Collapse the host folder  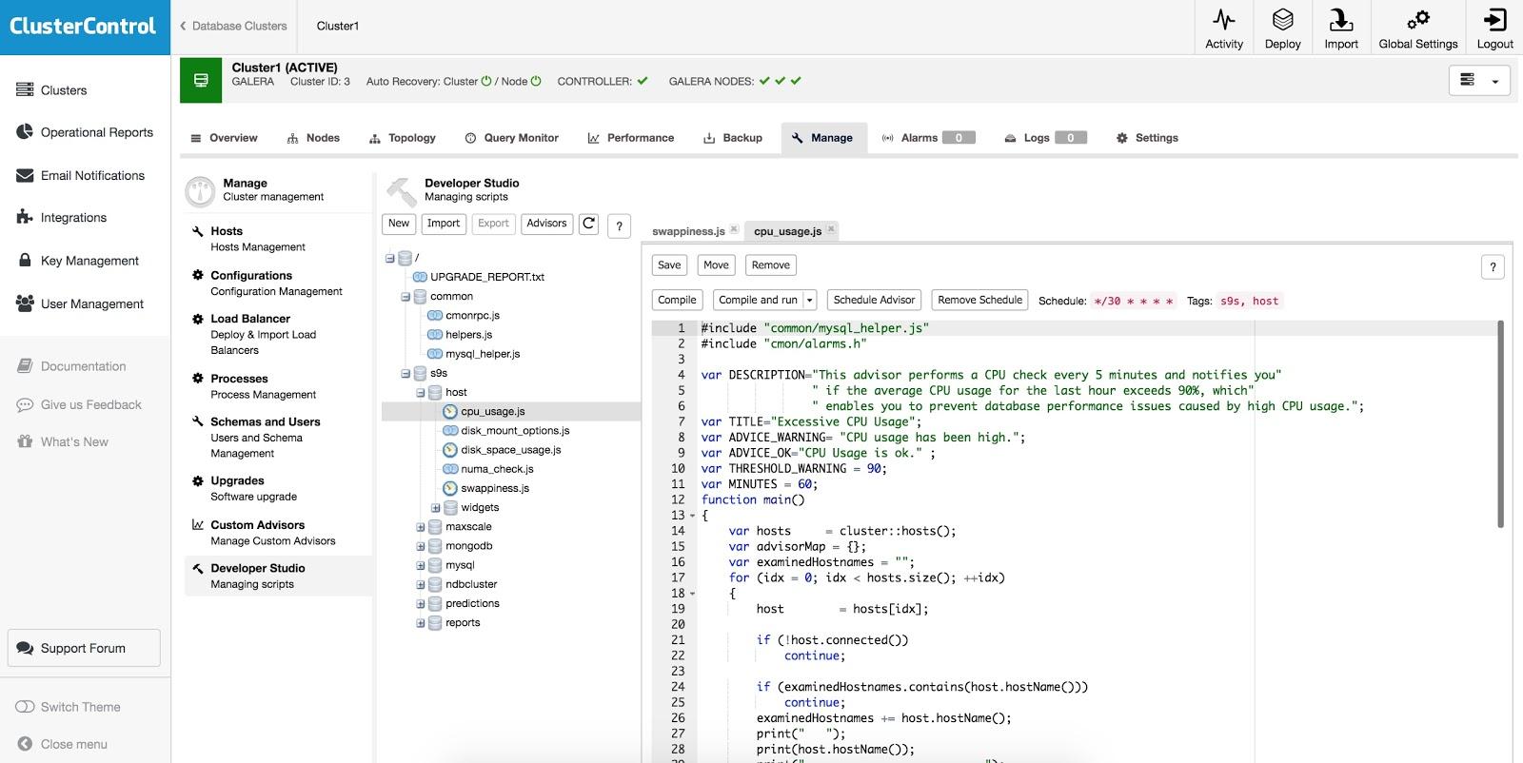(420, 392)
